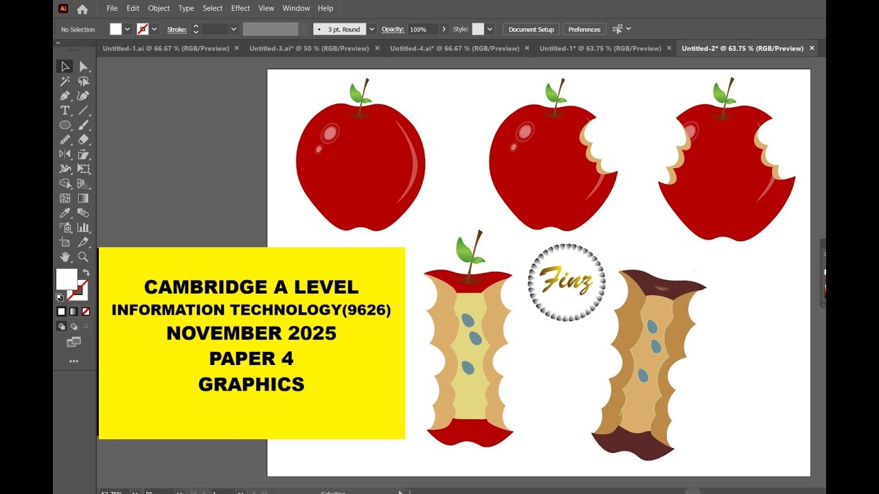Viewport: 879px width, 494px height.
Task: Click the Document Setup button
Action: coord(531,30)
